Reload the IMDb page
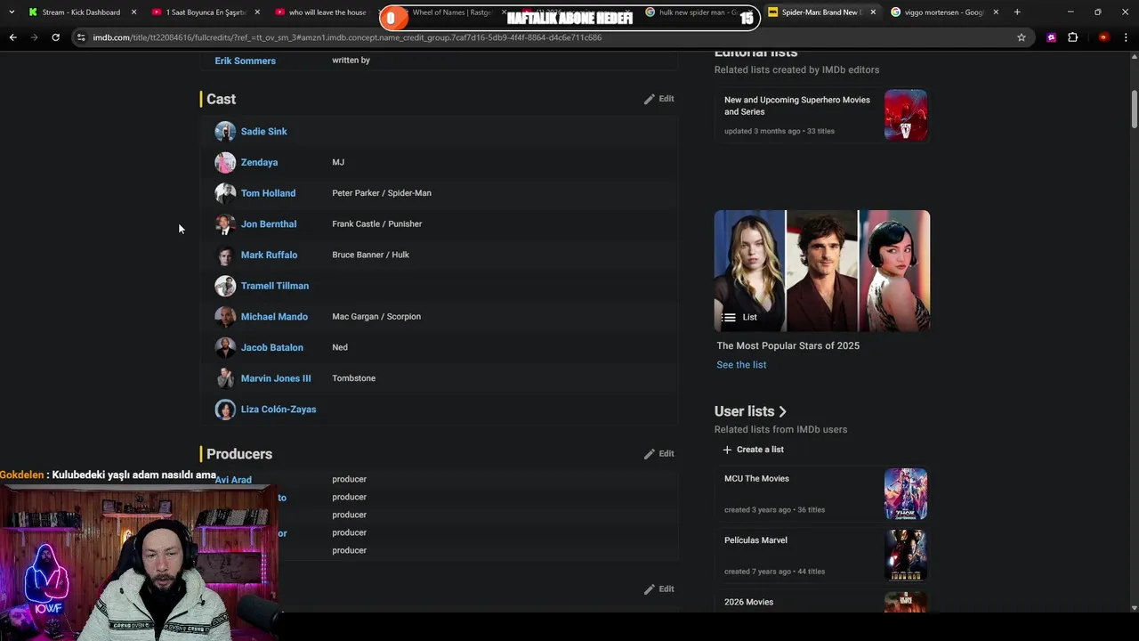The image size is (1139, 641). 55,37
